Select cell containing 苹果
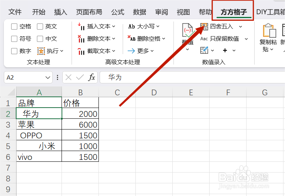This screenshot has width=285, height=196. pyautogui.click(x=39, y=125)
